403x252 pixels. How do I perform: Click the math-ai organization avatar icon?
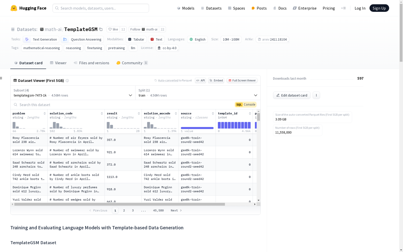[42, 29]
